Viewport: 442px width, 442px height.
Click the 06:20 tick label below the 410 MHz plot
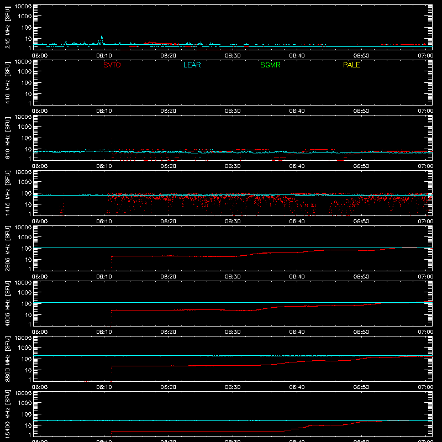point(169,111)
